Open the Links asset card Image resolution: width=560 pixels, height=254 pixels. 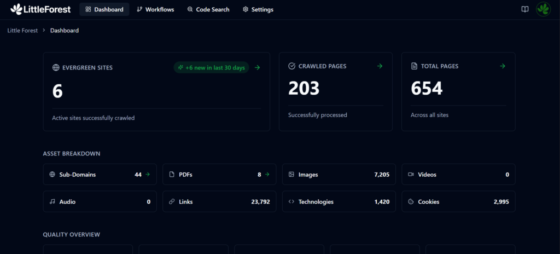tap(219, 201)
